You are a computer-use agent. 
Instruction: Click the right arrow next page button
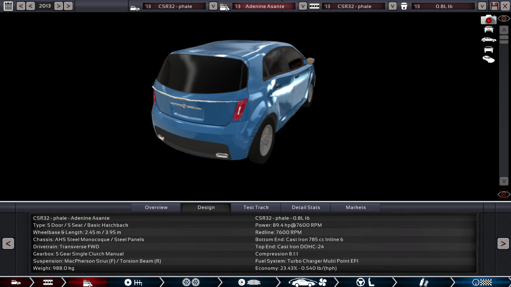503,243
